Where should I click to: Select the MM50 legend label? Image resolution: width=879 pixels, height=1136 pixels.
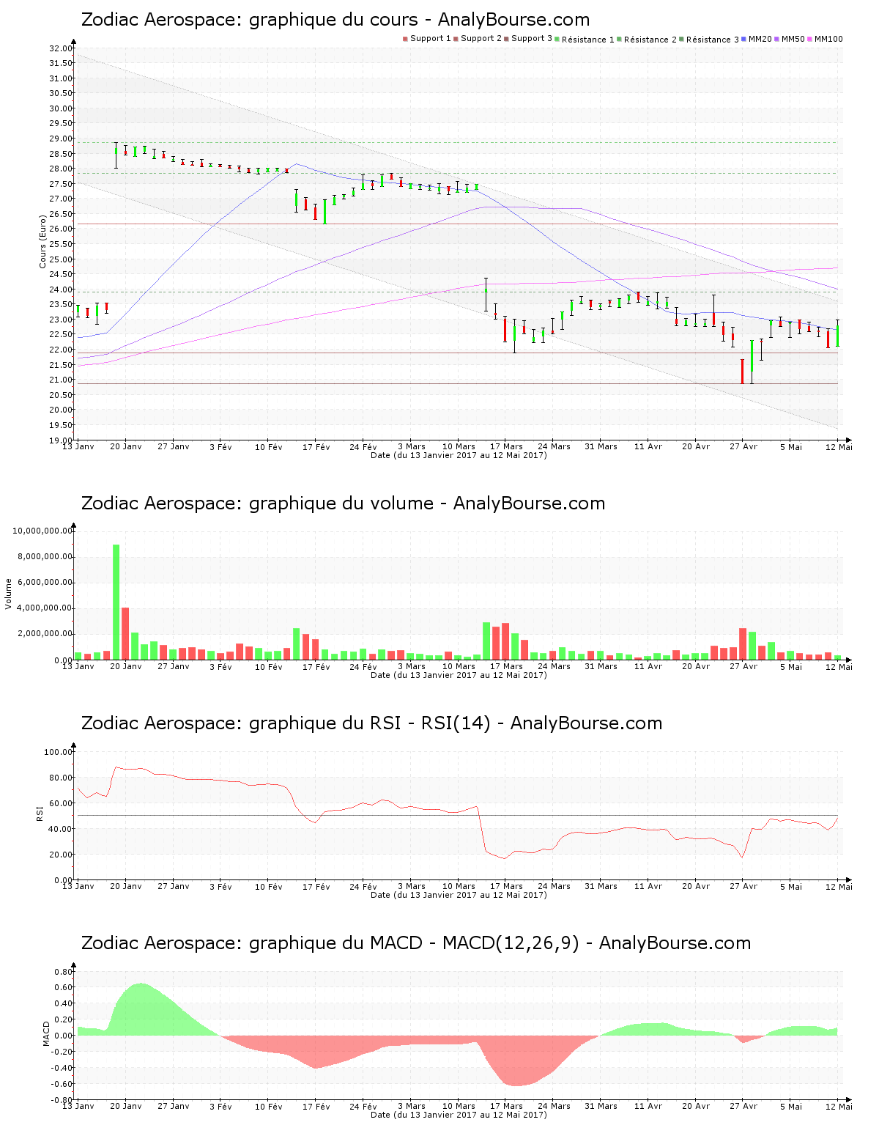click(x=793, y=39)
